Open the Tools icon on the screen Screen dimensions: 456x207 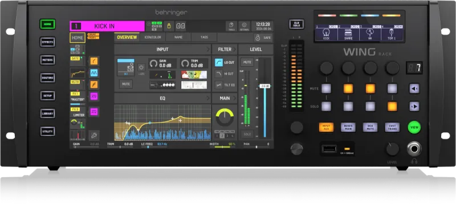231,26
